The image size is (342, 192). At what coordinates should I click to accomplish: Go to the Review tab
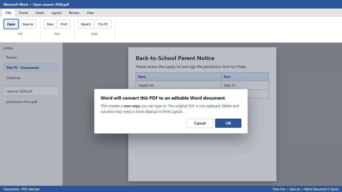(74, 13)
